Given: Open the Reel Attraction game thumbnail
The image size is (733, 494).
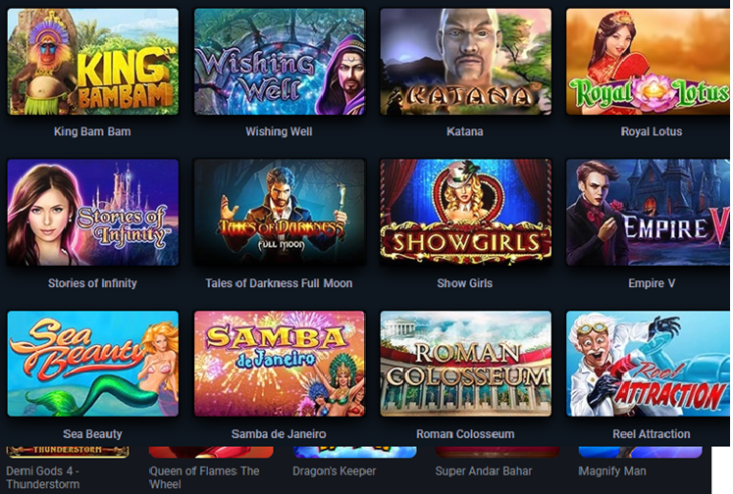Looking at the screenshot, I should coord(648,364).
